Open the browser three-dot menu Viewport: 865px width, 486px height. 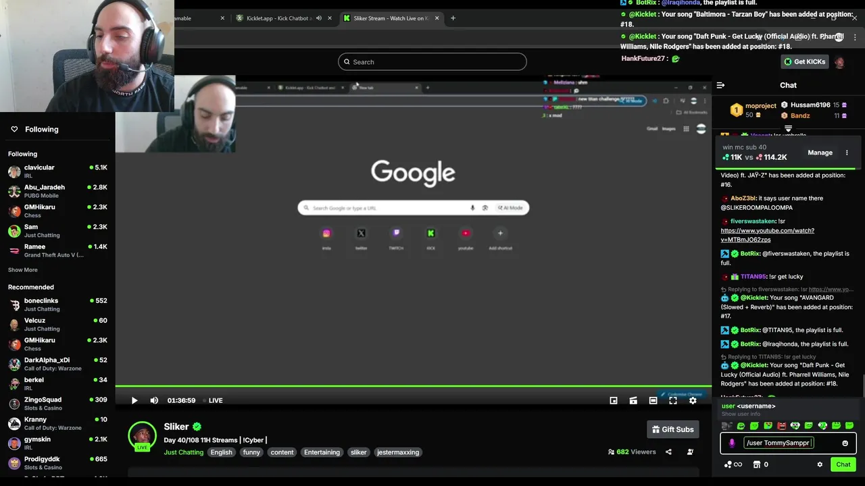[855, 38]
